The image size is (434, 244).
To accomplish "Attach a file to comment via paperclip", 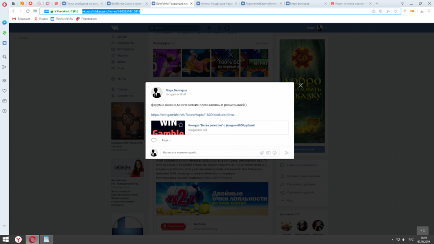I will pos(262,153).
